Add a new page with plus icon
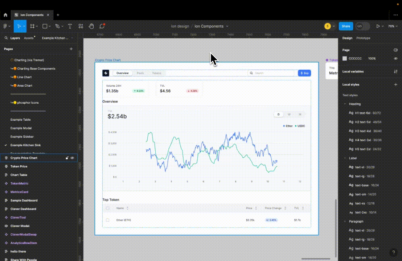This screenshot has width=402, height=261. [71, 49]
